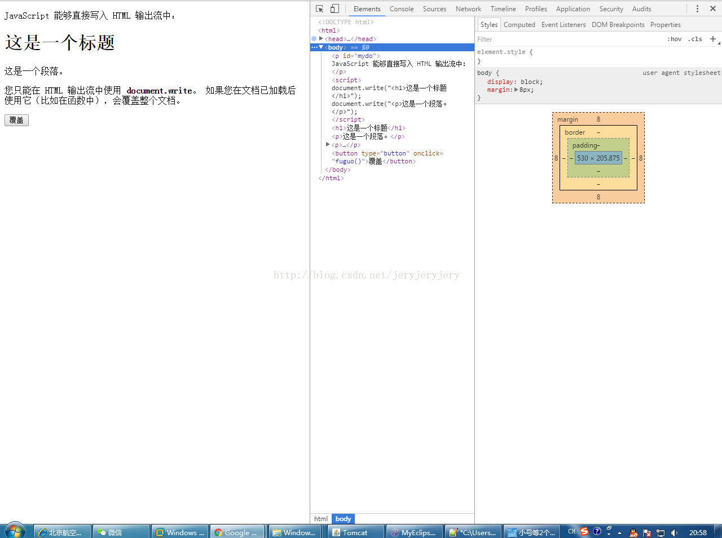Image resolution: width=722 pixels, height=538 pixels.
Task: Click the bold document.write text on the page
Action: coord(160,91)
